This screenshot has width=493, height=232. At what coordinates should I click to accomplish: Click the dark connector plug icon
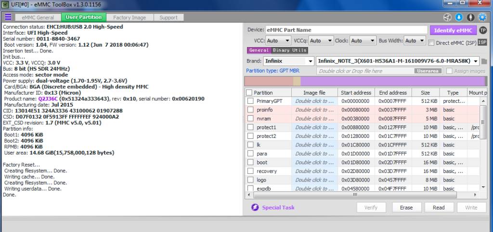coord(471,17)
